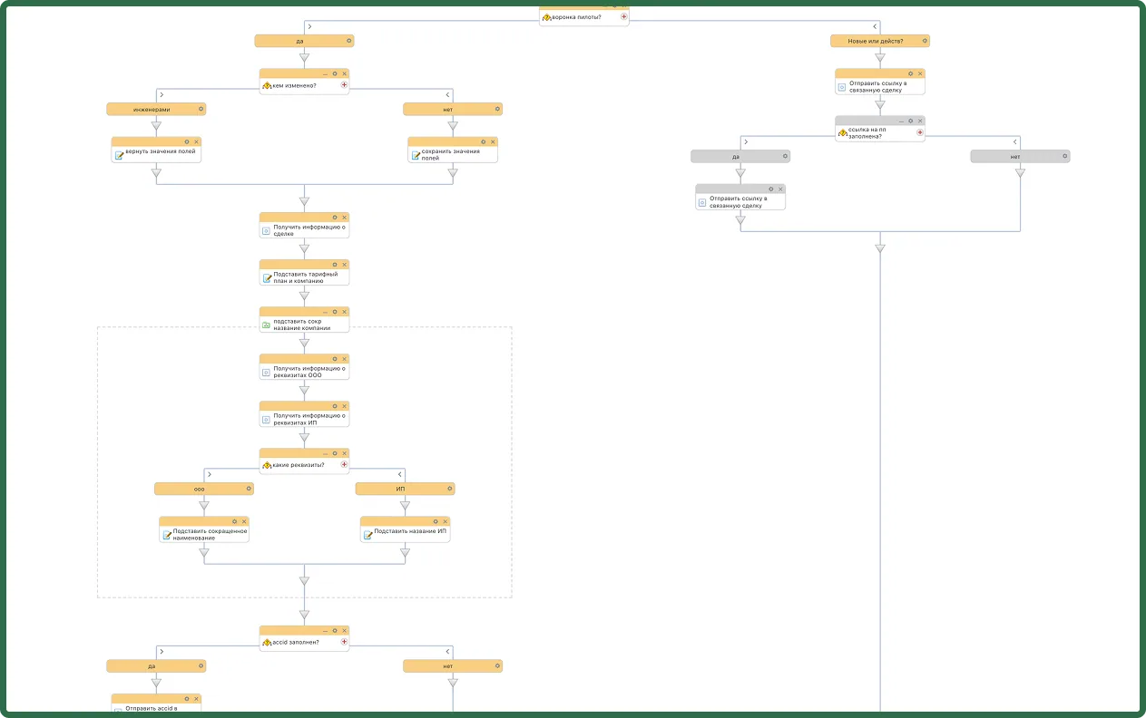Minimize 'подставить сокр название компании' block
1146x718 pixels.
325,312
